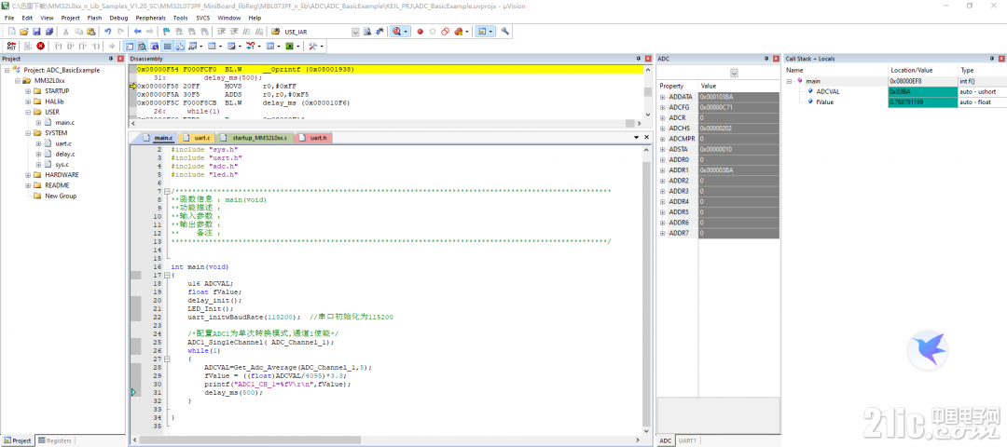1007x447 pixels.
Task: Stop code execution with red X icon
Action: [x=40, y=47]
